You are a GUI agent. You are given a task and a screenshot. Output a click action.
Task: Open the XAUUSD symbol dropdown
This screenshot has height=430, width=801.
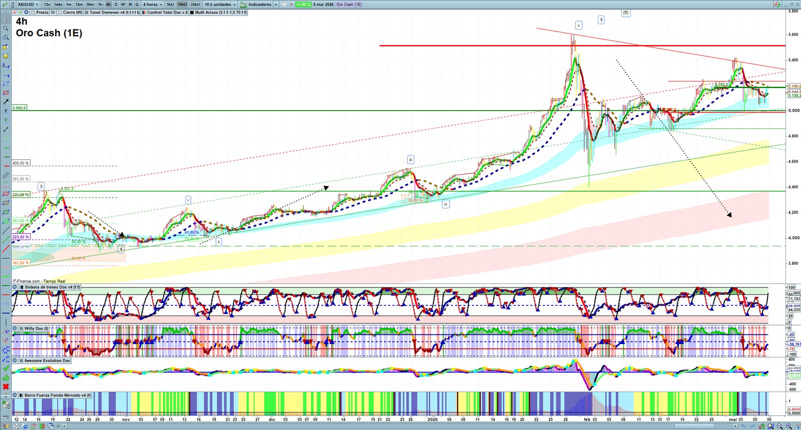[28, 4]
